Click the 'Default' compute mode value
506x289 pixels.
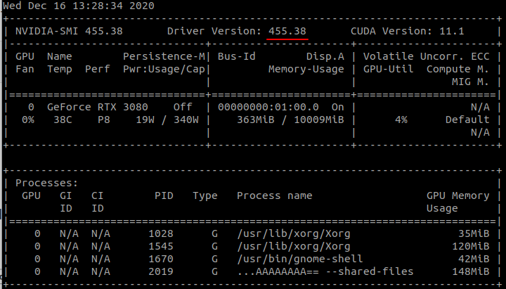(467, 120)
